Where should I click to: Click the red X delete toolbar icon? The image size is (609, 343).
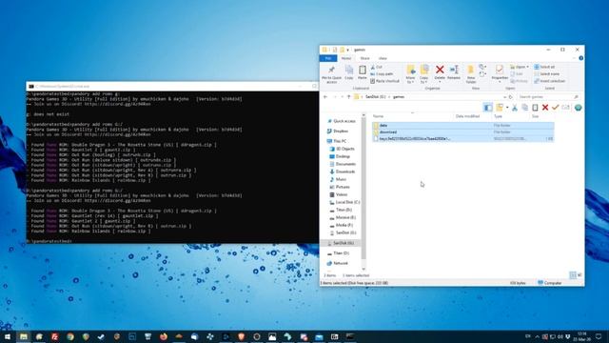pos(545,108)
